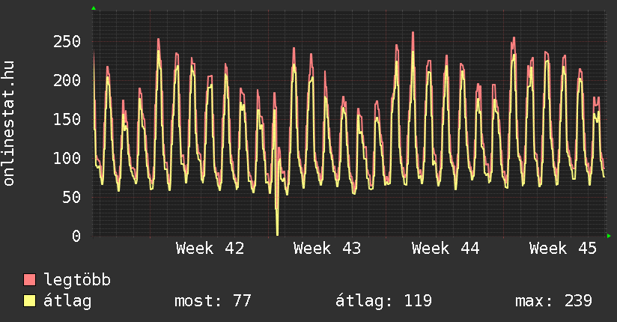
Task: Click the Week 42 axis label
Action: pyautogui.click(x=210, y=249)
